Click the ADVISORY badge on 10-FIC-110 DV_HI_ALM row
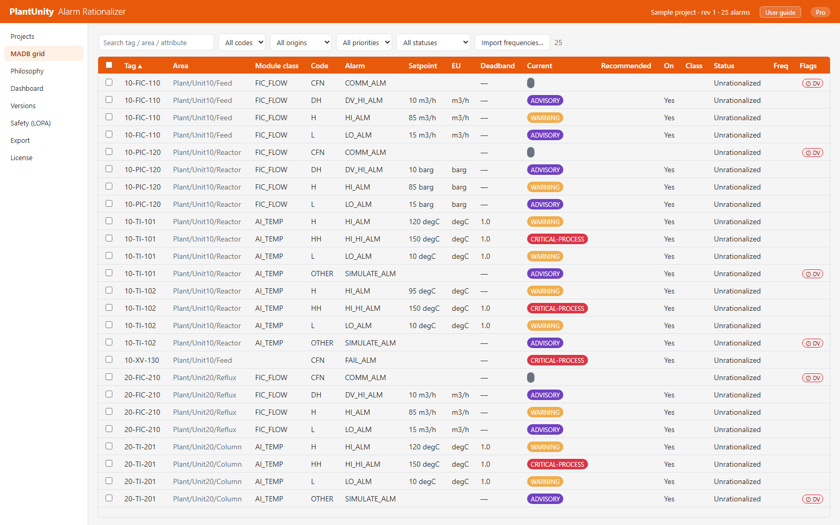This screenshot has height=525, width=840. pos(545,101)
